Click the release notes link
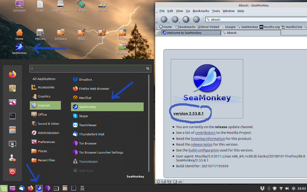Viewport: 307px width, 192px height. point(201,144)
